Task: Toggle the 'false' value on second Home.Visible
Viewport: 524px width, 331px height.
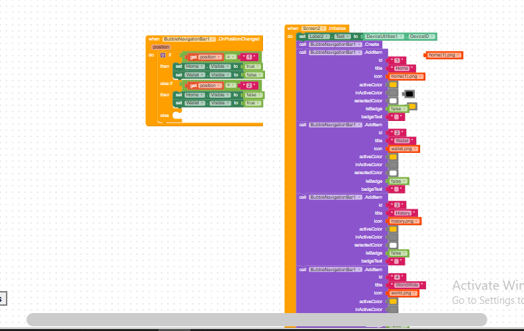Action: (254, 95)
